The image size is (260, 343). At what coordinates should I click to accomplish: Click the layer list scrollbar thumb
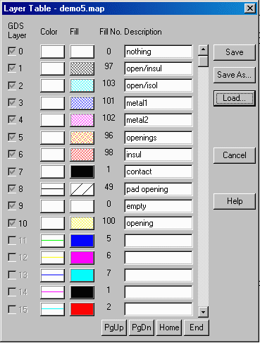click(x=203, y=61)
